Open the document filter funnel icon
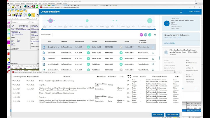Image resolution: width=210 pixels, height=118 pixels. tap(155, 35)
